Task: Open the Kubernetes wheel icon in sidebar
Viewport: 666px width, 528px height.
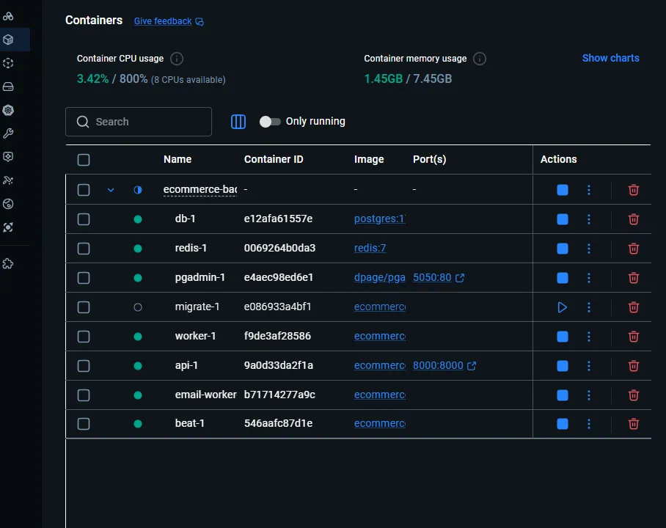Action: coord(9,111)
